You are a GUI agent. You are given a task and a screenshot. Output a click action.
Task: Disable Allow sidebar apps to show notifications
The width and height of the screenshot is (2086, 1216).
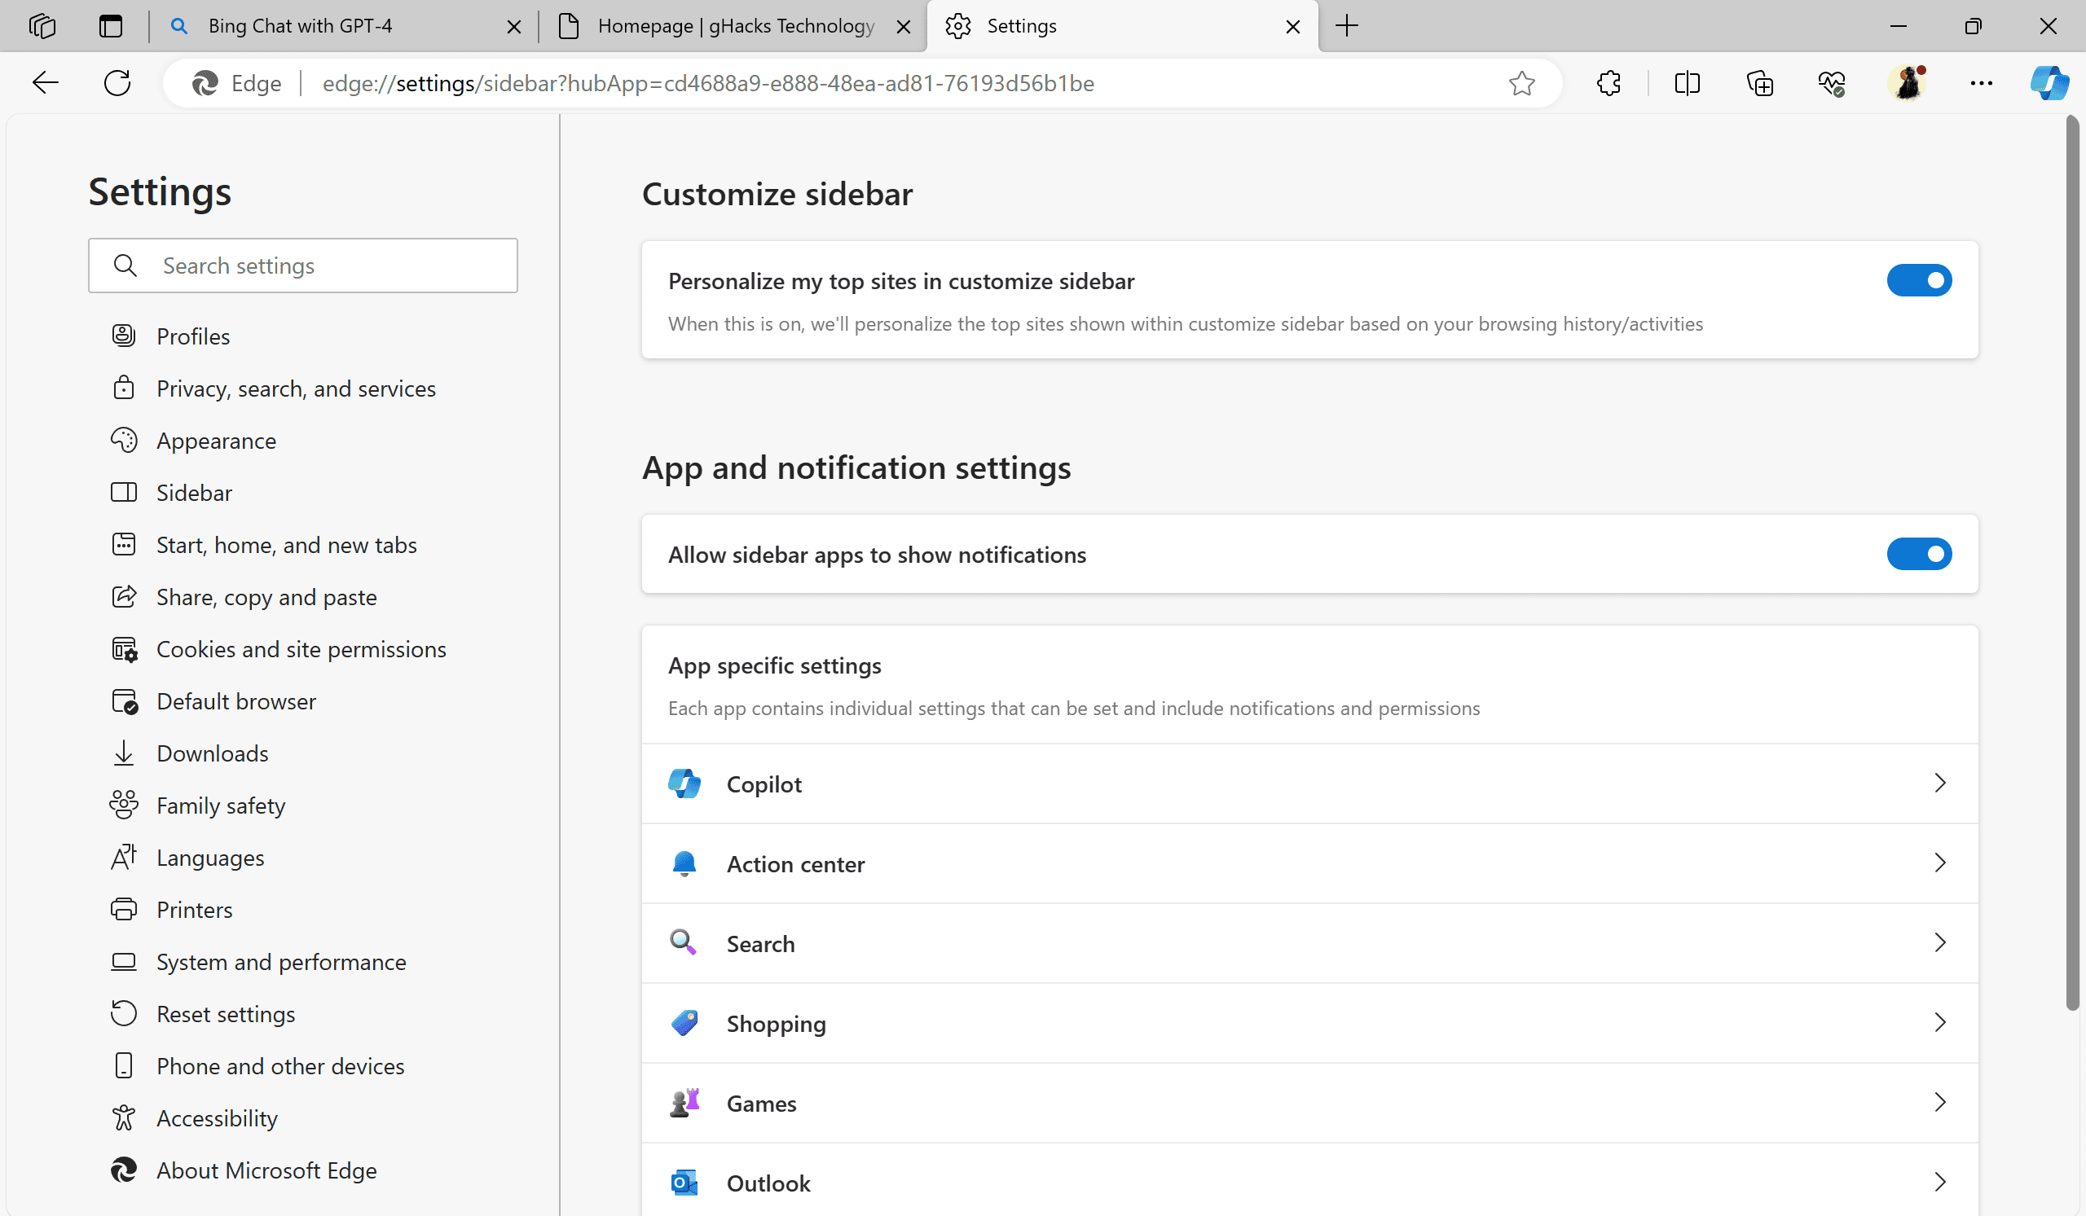1920,553
